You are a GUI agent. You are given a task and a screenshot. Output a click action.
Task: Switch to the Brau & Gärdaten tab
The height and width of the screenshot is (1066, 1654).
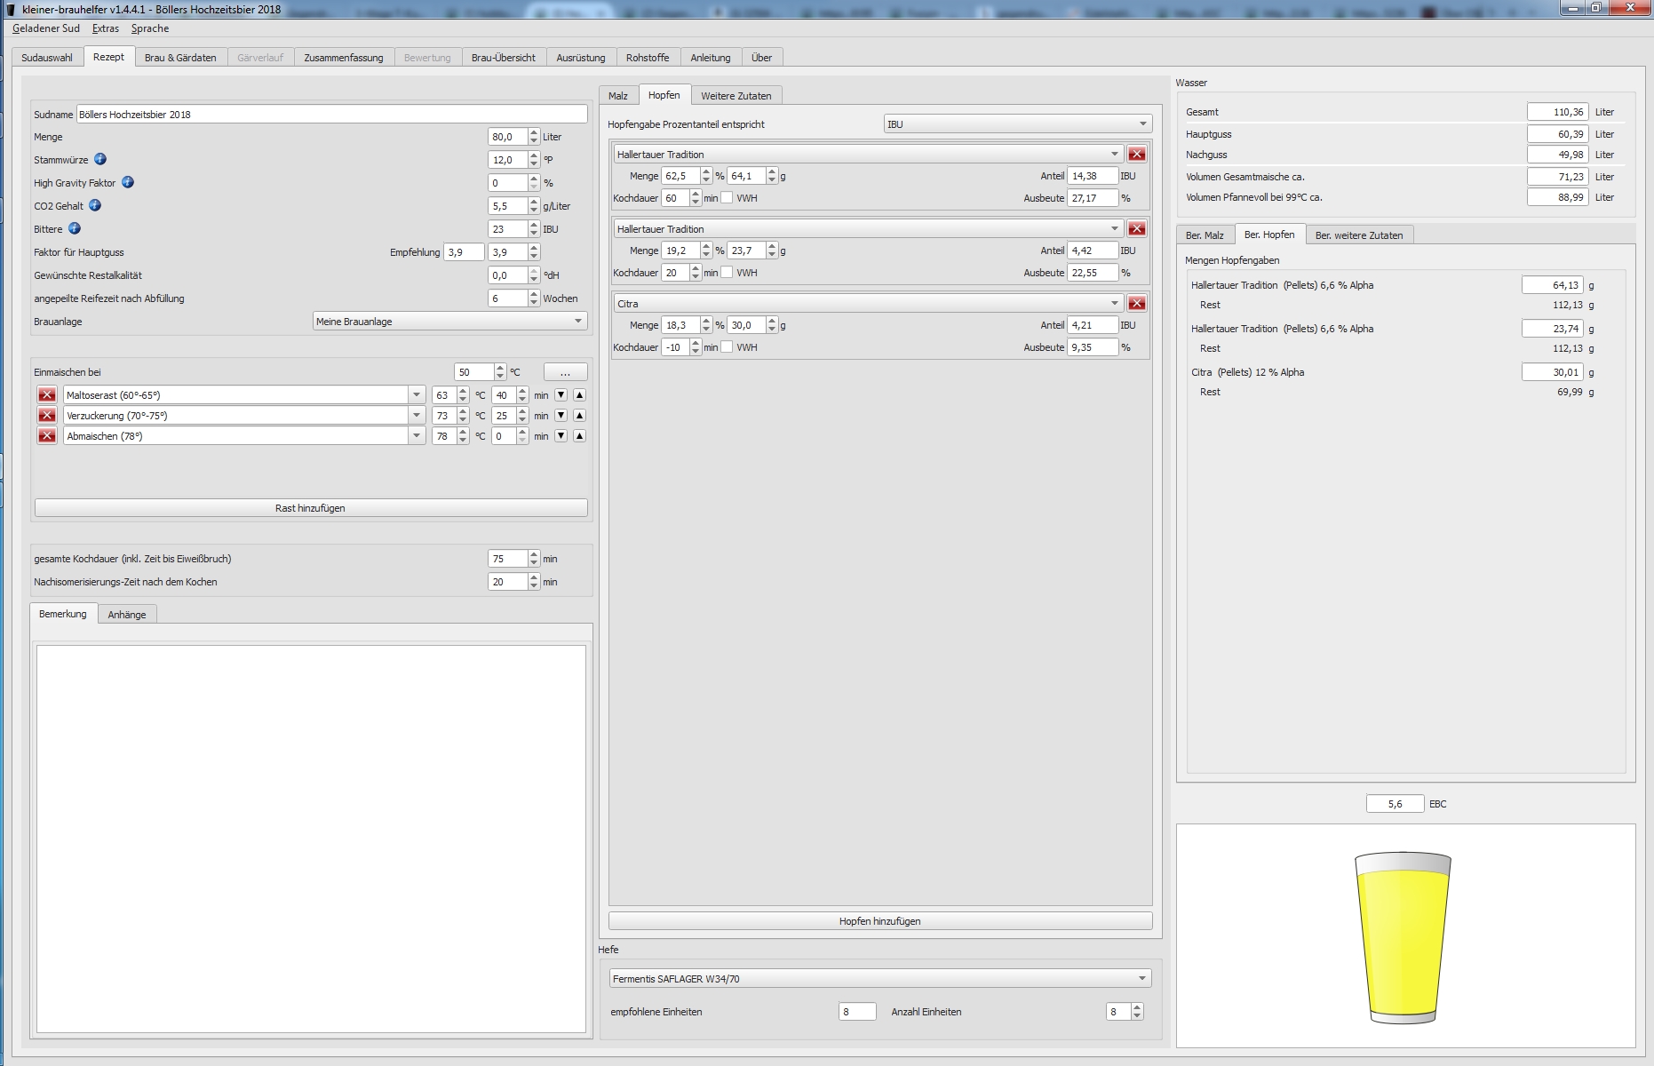tap(180, 58)
